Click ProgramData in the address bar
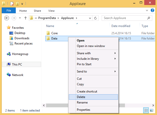This screenshot has height=115, width=157. click(47, 18)
